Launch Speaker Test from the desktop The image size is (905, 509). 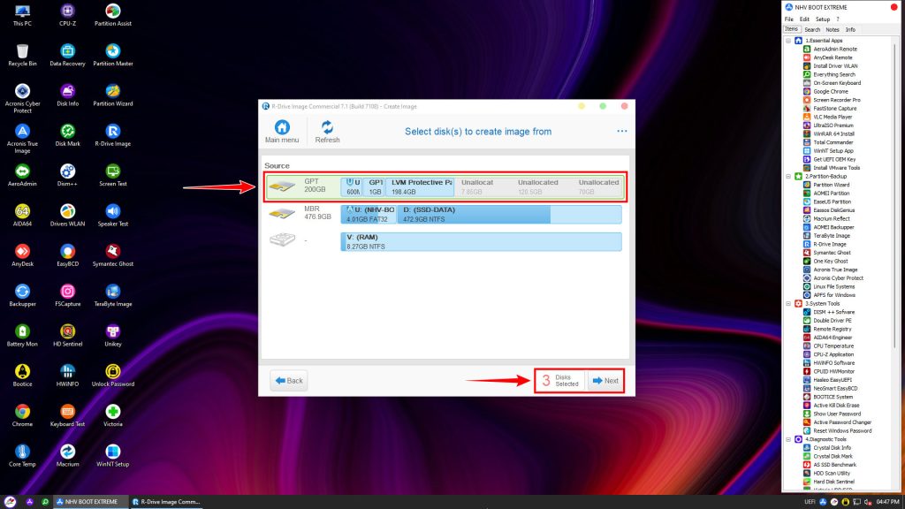[x=112, y=216]
